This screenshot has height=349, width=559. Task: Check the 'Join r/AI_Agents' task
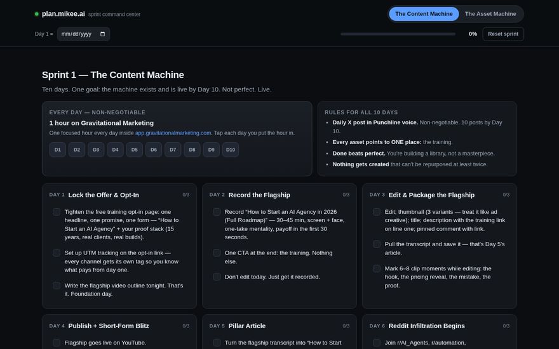tap(377, 343)
